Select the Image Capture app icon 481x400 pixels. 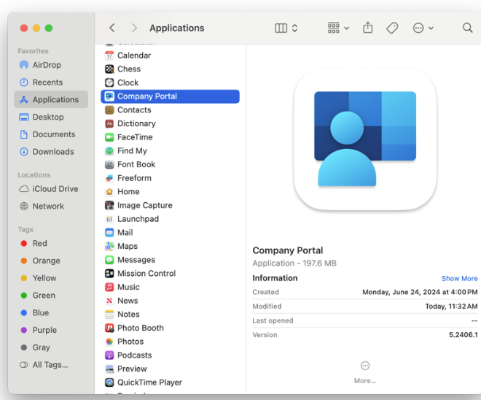[x=109, y=205]
